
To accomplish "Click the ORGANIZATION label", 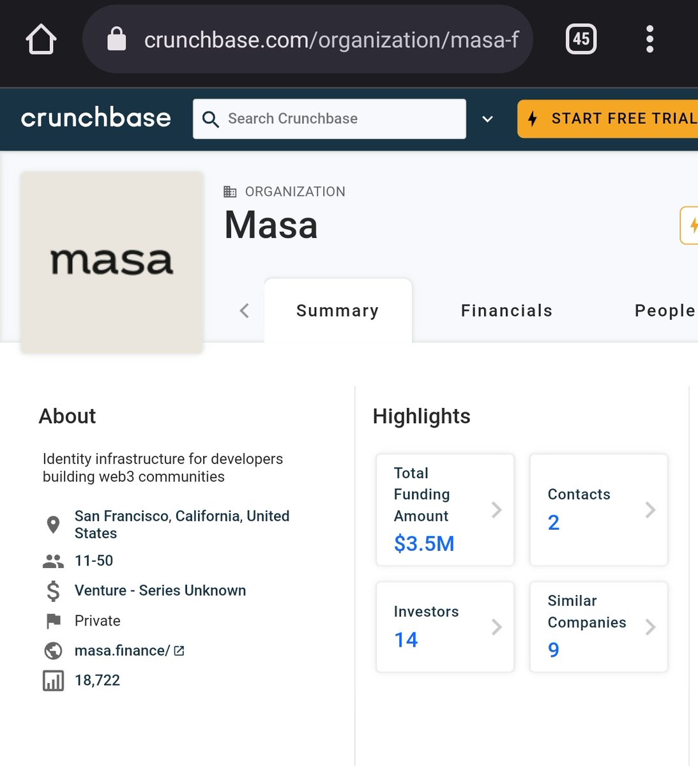I will point(295,191).
